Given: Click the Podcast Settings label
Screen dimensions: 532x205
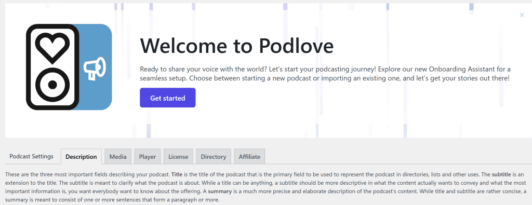Looking at the screenshot, I should coord(32,156).
